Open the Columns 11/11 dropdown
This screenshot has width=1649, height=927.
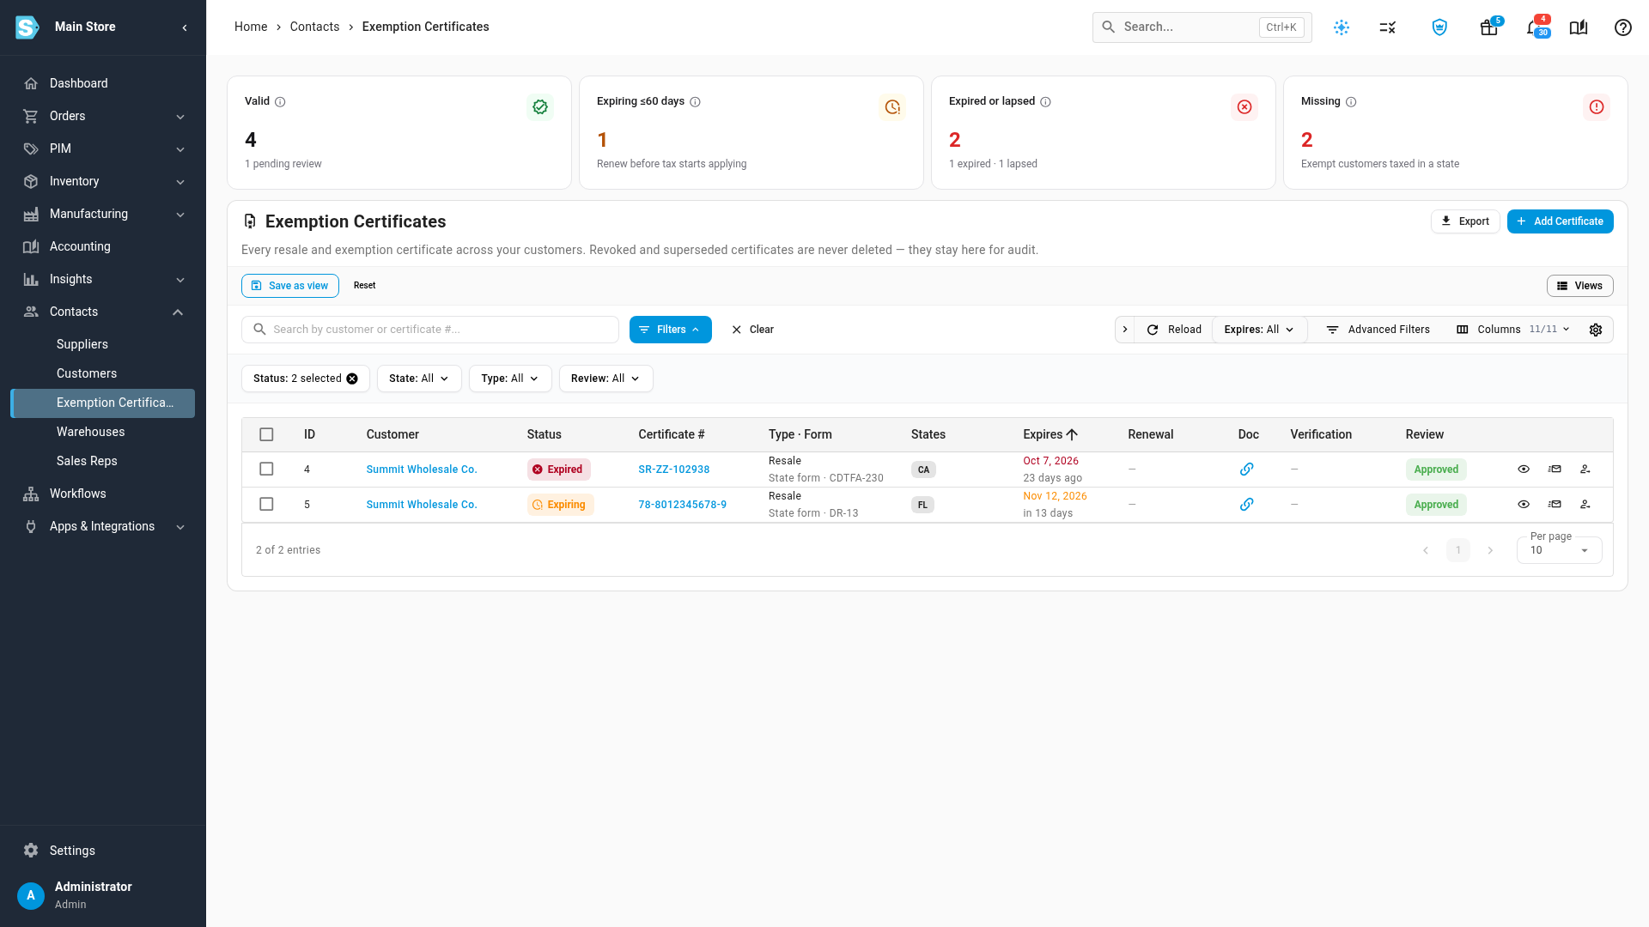[x=1513, y=330]
